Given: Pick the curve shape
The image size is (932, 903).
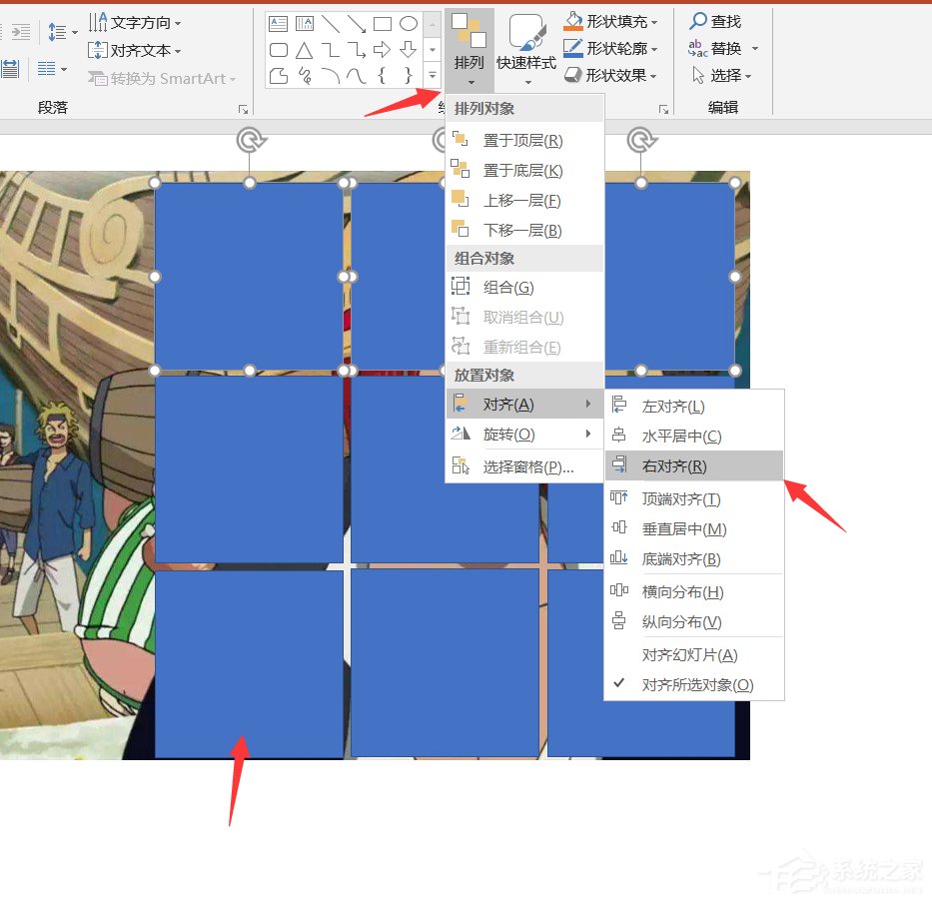Looking at the screenshot, I should 357,76.
